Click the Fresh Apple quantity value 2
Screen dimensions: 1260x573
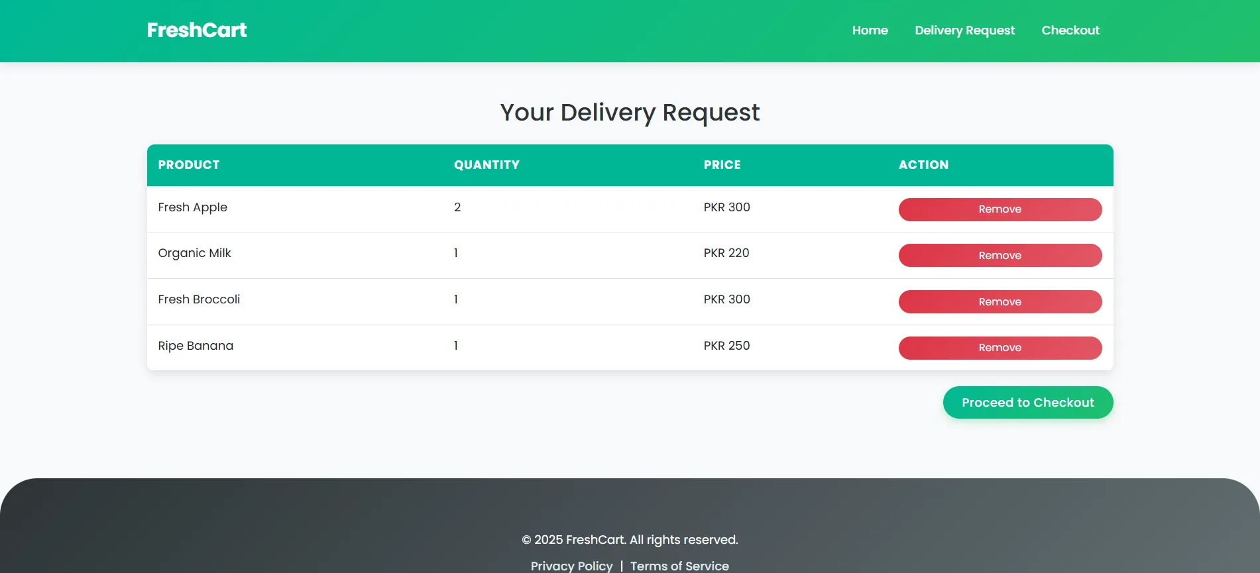click(457, 207)
